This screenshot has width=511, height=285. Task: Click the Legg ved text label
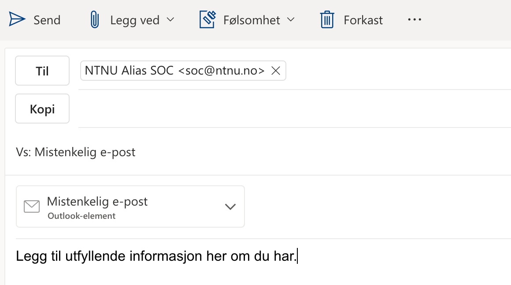[x=135, y=20]
